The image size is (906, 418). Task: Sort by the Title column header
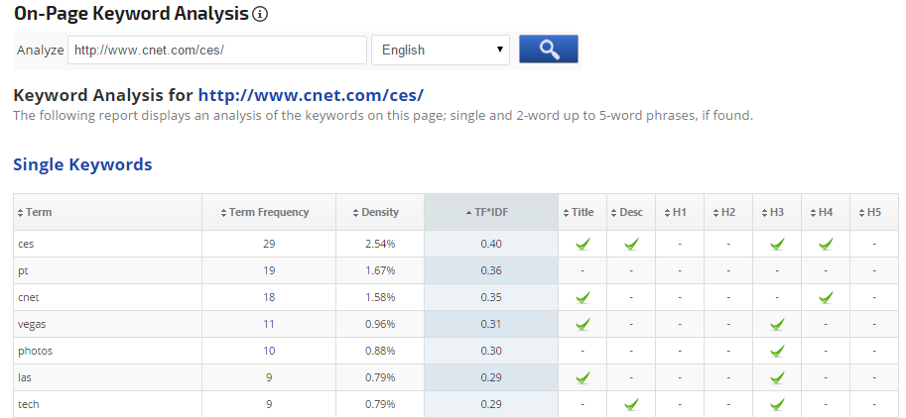pyautogui.click(x=582, y=212)
